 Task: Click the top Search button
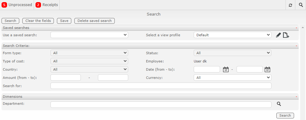10,21
